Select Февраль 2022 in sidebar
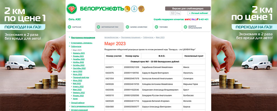 79,93
